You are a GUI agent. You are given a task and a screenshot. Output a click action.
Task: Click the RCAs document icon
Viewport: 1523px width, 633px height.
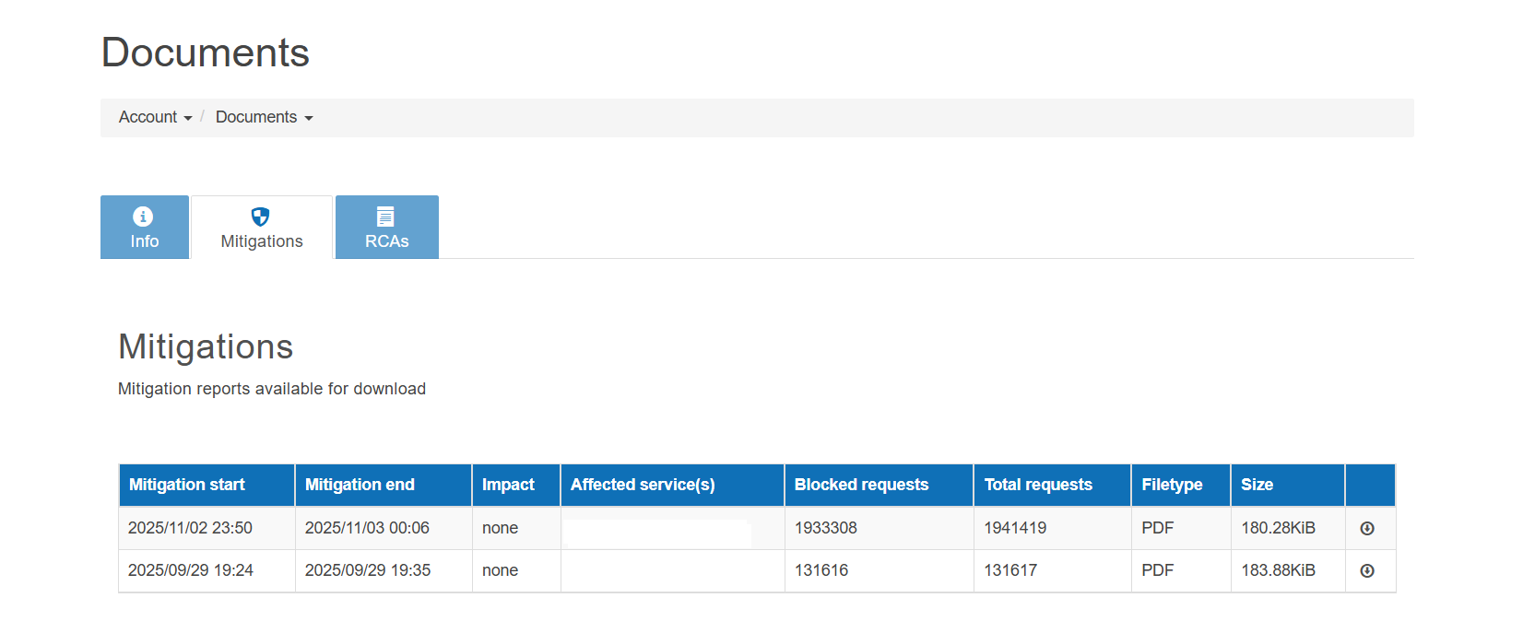coord(385,217)
